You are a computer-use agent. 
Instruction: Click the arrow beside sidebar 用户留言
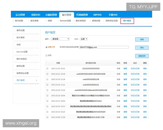(x=36, y=80)
